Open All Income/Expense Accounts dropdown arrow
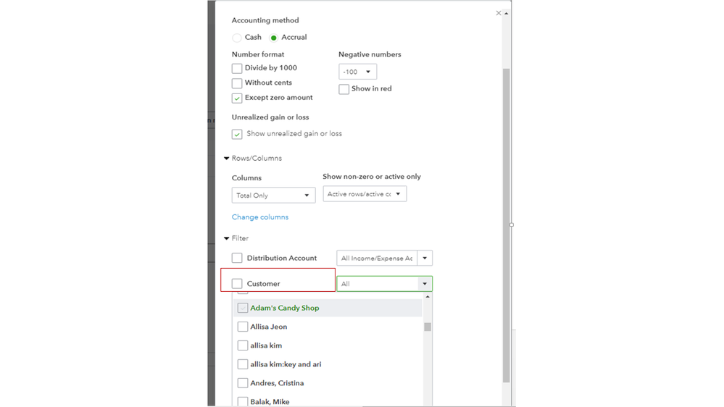 point(425,259)
